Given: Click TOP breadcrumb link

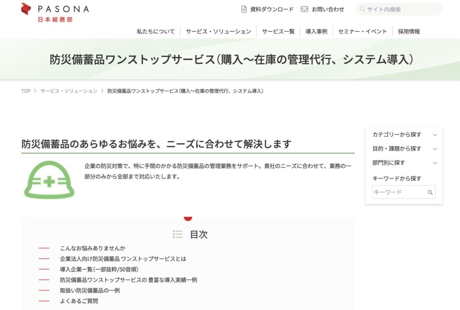Looking at the screenshot, I should point(26,91).
